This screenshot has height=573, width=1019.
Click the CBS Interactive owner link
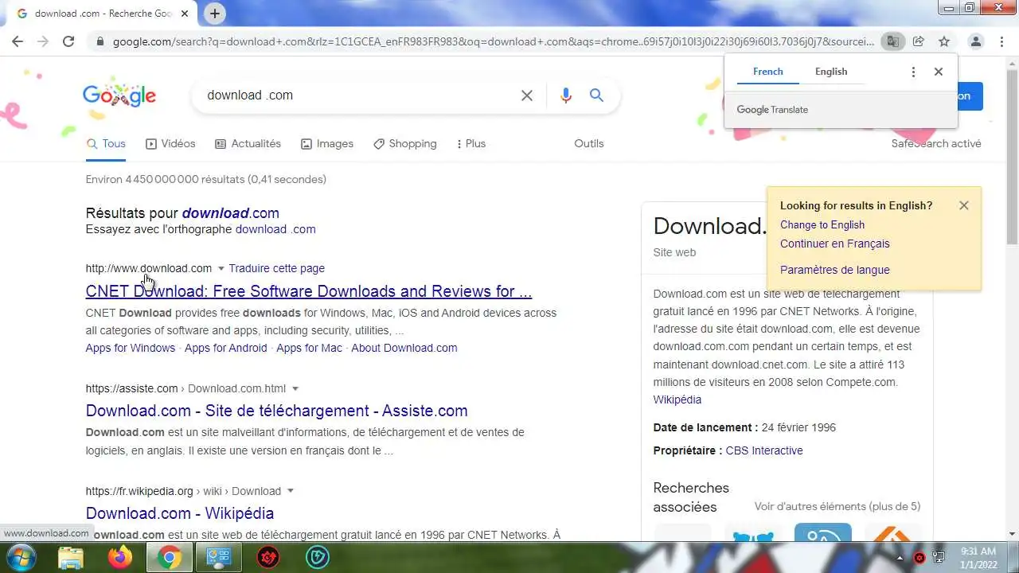(764, 450)
